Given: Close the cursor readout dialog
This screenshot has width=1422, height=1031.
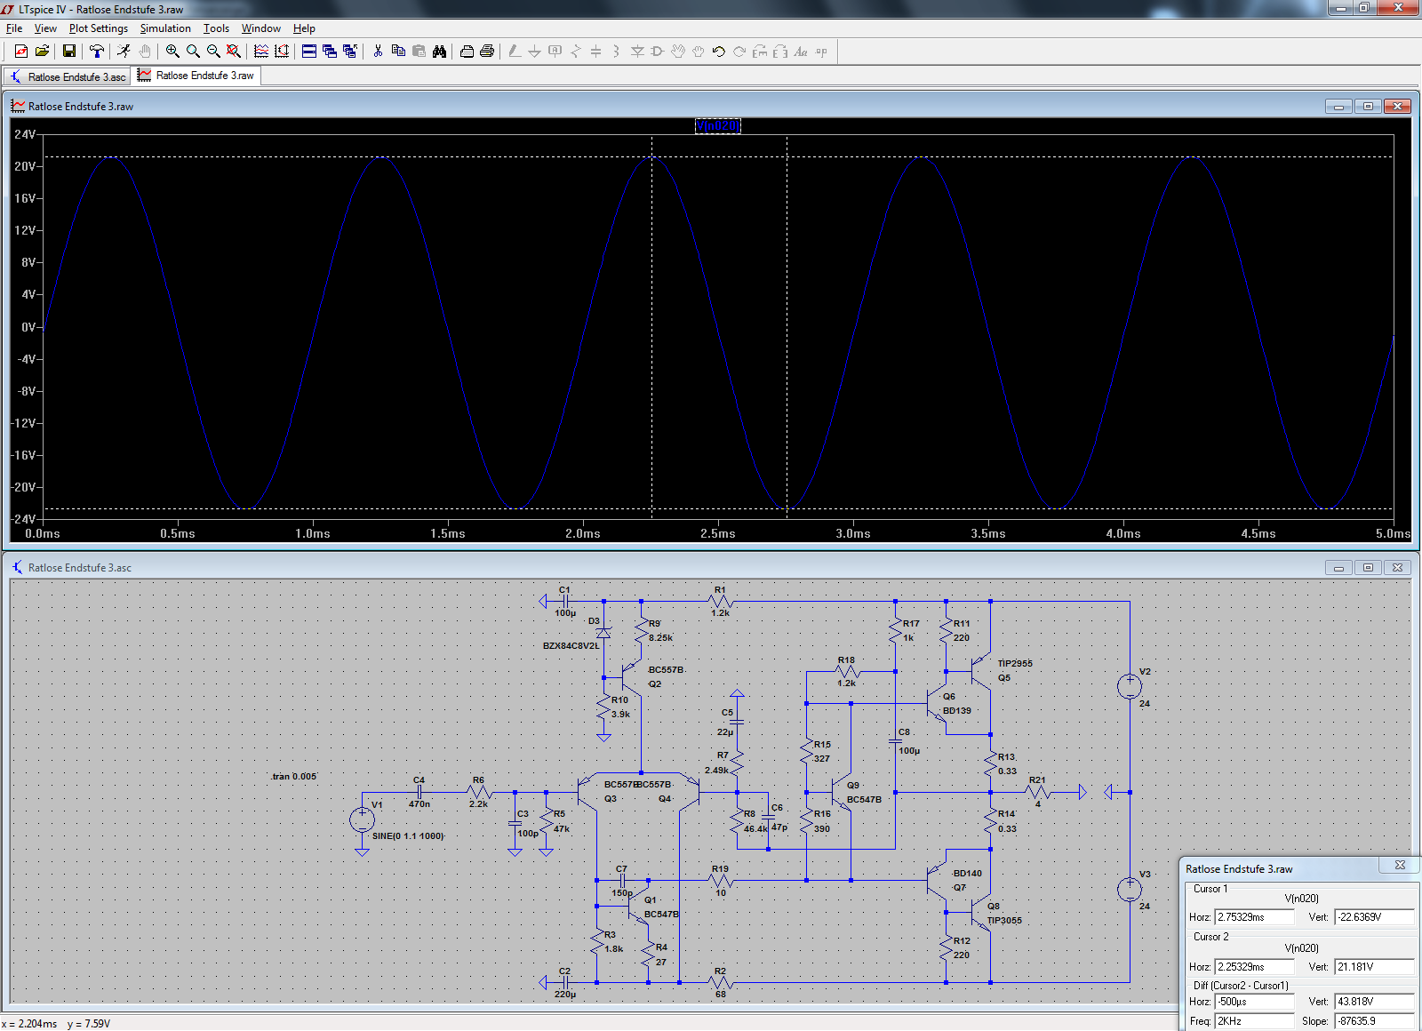Looking at the screenshot, I should click(x=1400, y=865).
